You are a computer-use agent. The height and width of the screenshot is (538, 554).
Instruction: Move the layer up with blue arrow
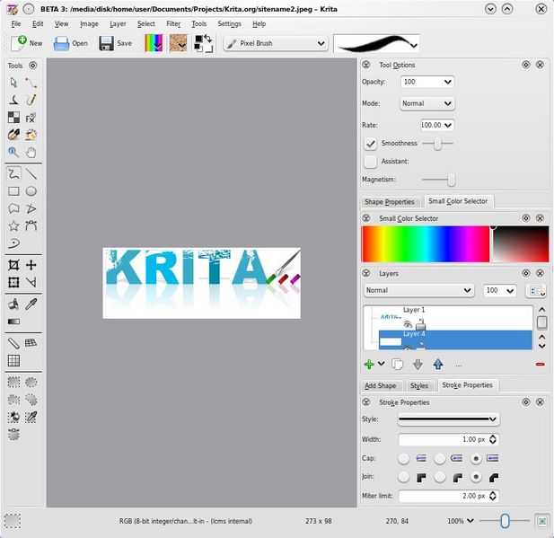pos(438,365)
